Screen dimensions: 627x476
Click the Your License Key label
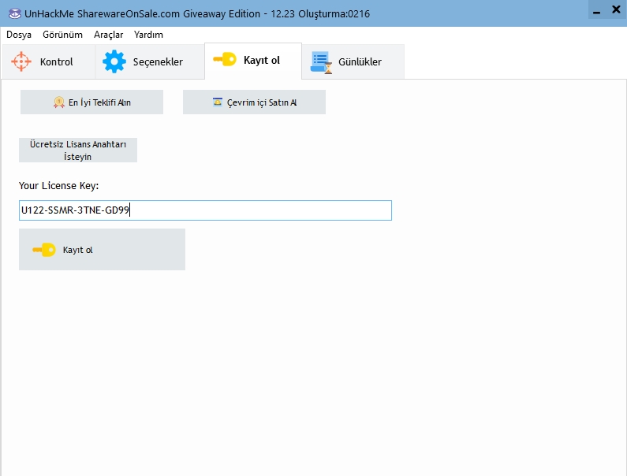[59, 186]
